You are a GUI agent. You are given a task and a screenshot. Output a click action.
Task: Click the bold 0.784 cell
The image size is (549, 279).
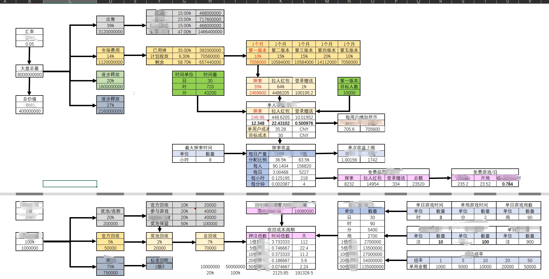507,184
